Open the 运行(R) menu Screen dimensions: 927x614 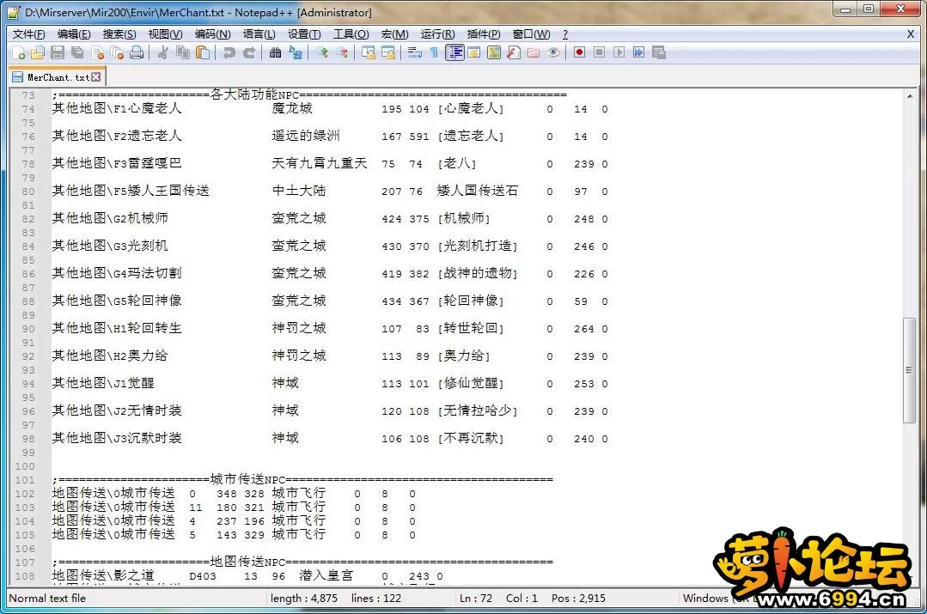click(x=437, y=34)
